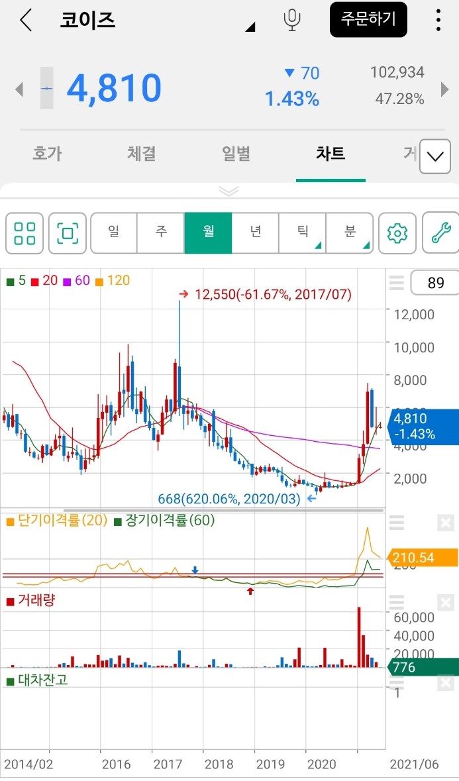Open chart settings gear icon

pyautogui.click(x=397, y=233)
